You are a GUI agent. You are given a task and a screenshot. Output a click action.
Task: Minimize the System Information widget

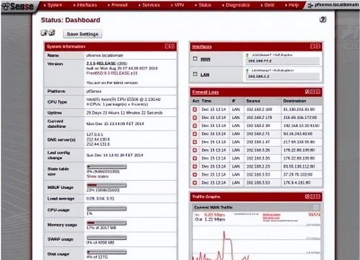pos(167,47)
